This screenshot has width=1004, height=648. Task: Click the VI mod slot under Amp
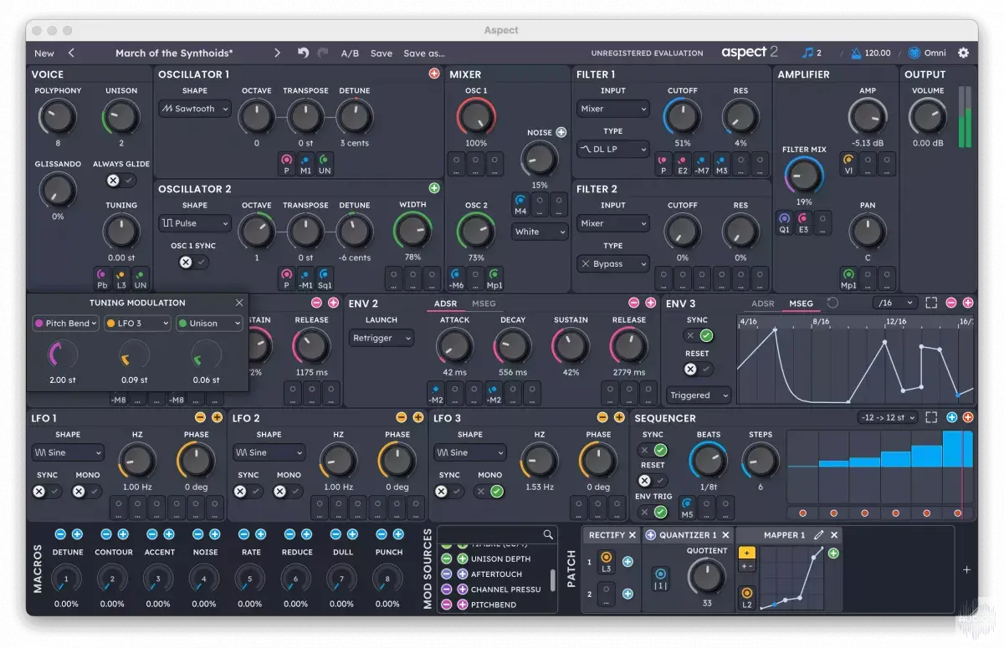click(x=848, y=163)
